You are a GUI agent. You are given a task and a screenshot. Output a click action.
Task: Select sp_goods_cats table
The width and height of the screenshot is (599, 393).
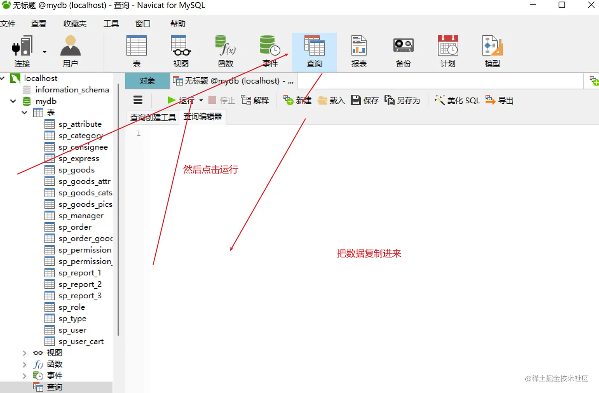pos(85,193)
